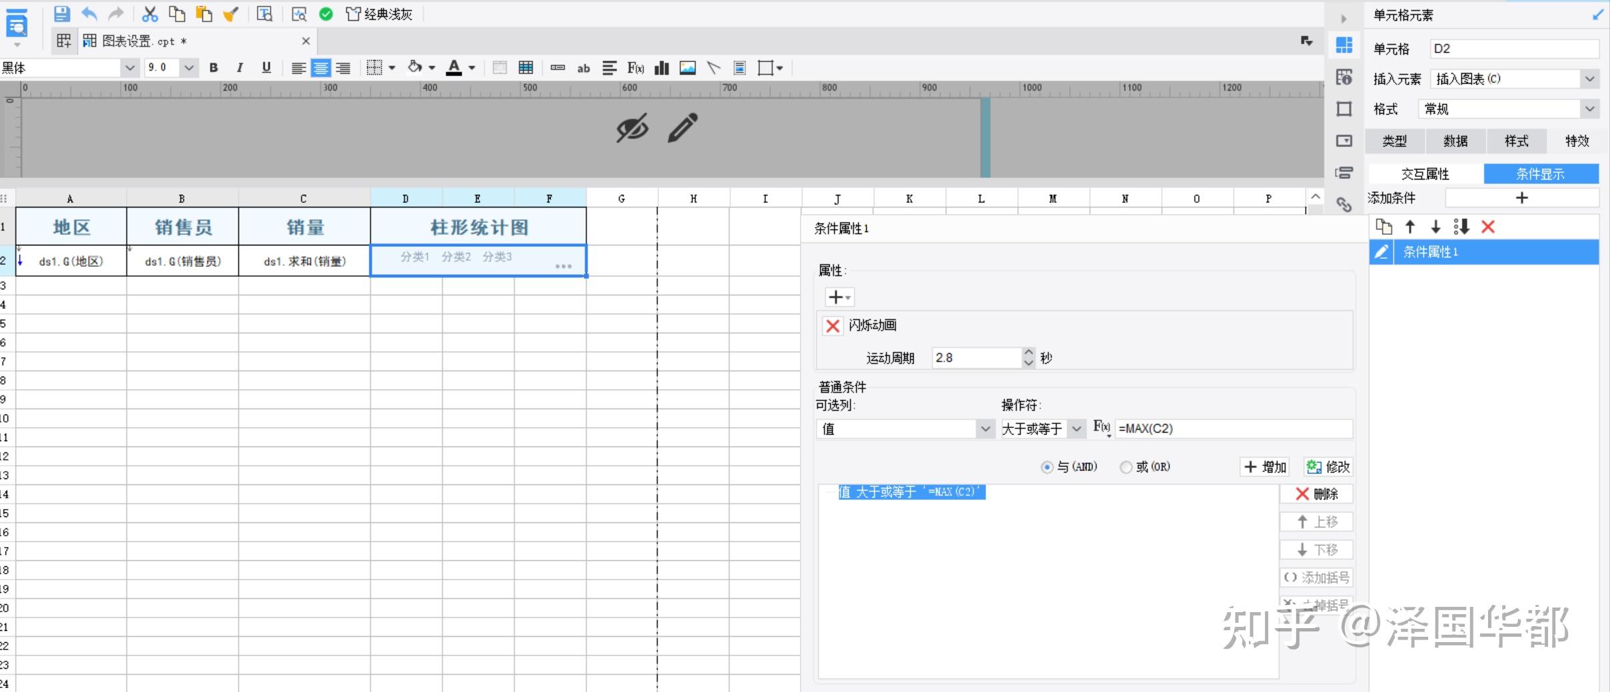Toggle bold formatting for the selected cell
The height and width of the screenshot is (692, 1610).
coord(213,67)
